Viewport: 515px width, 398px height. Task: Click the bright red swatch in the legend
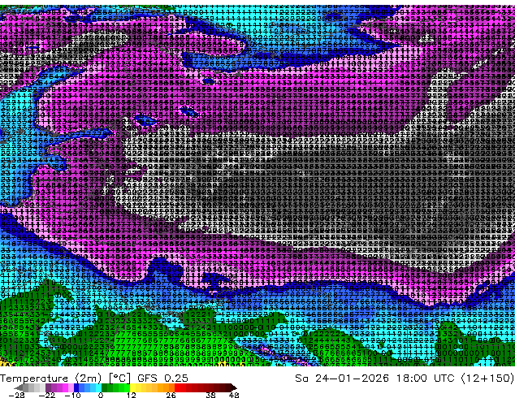177,387
